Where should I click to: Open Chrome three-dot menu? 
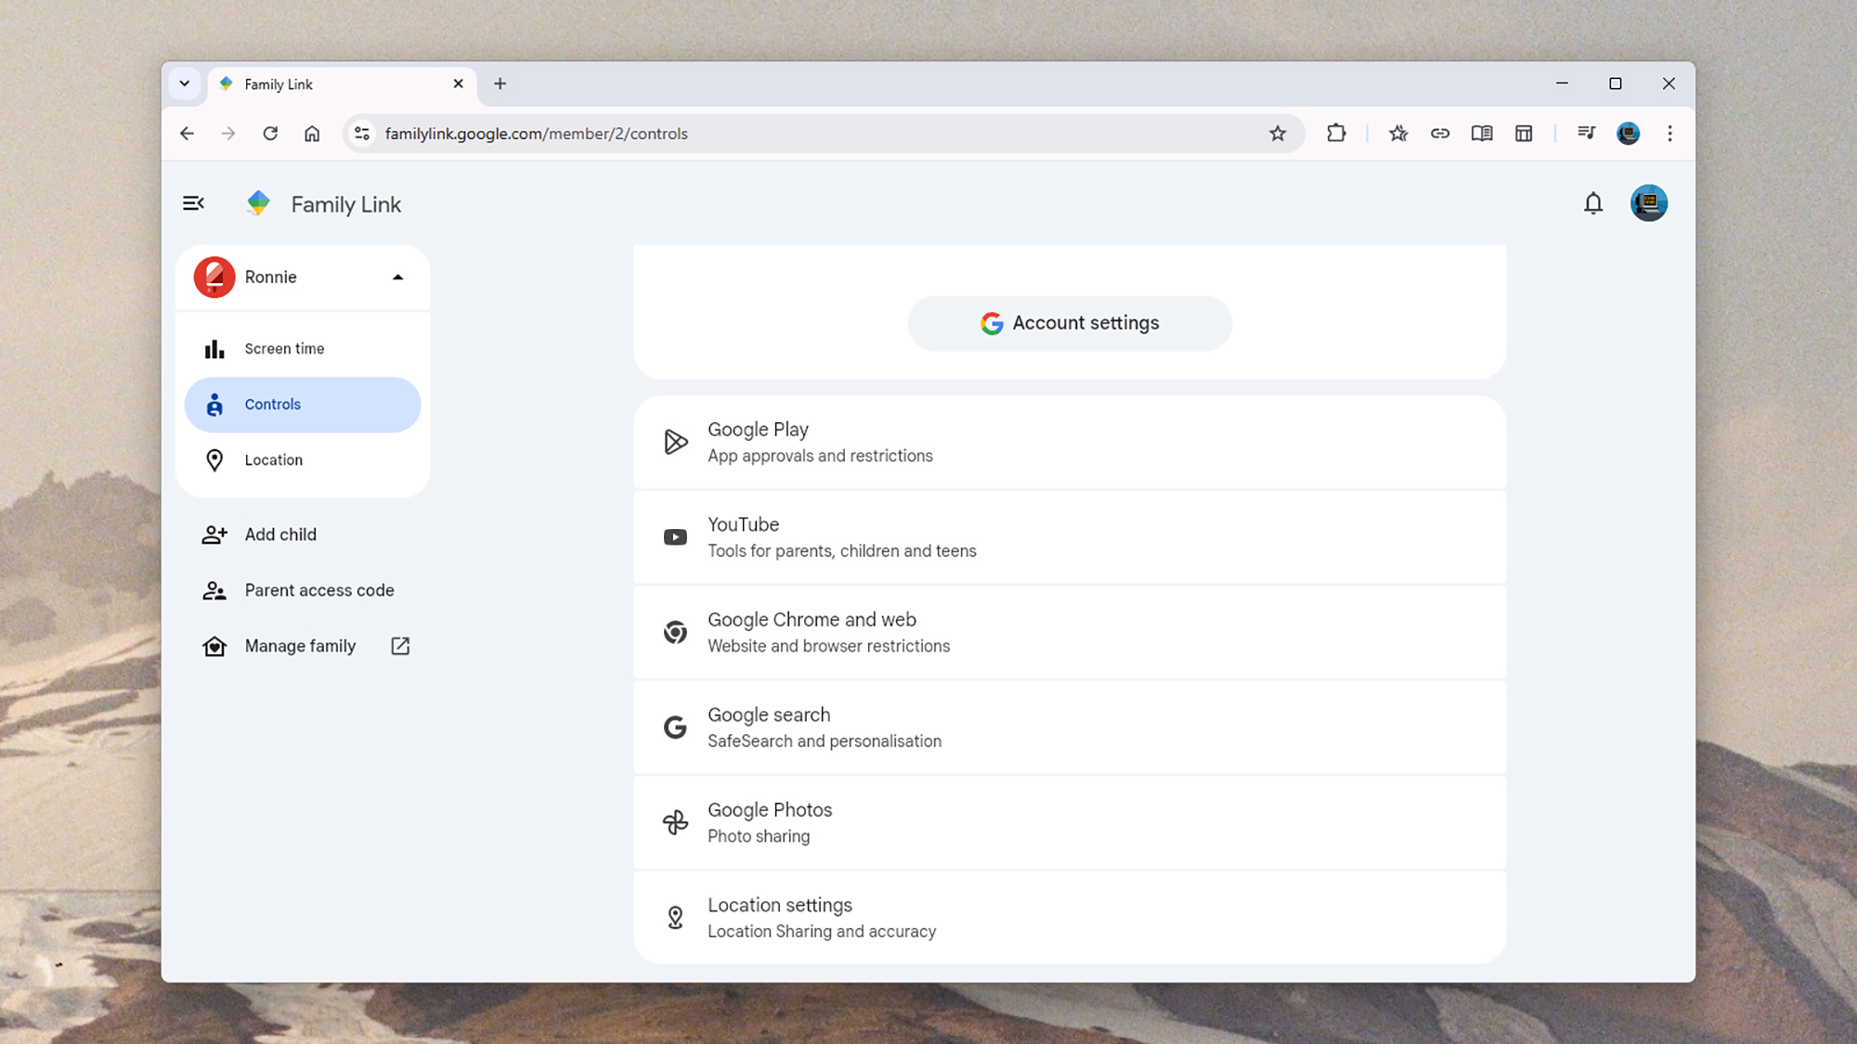pos(1669,134)
